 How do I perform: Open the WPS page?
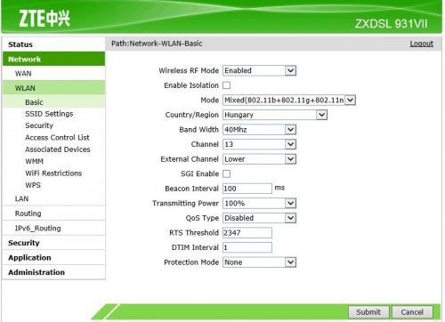pos(33,185)
